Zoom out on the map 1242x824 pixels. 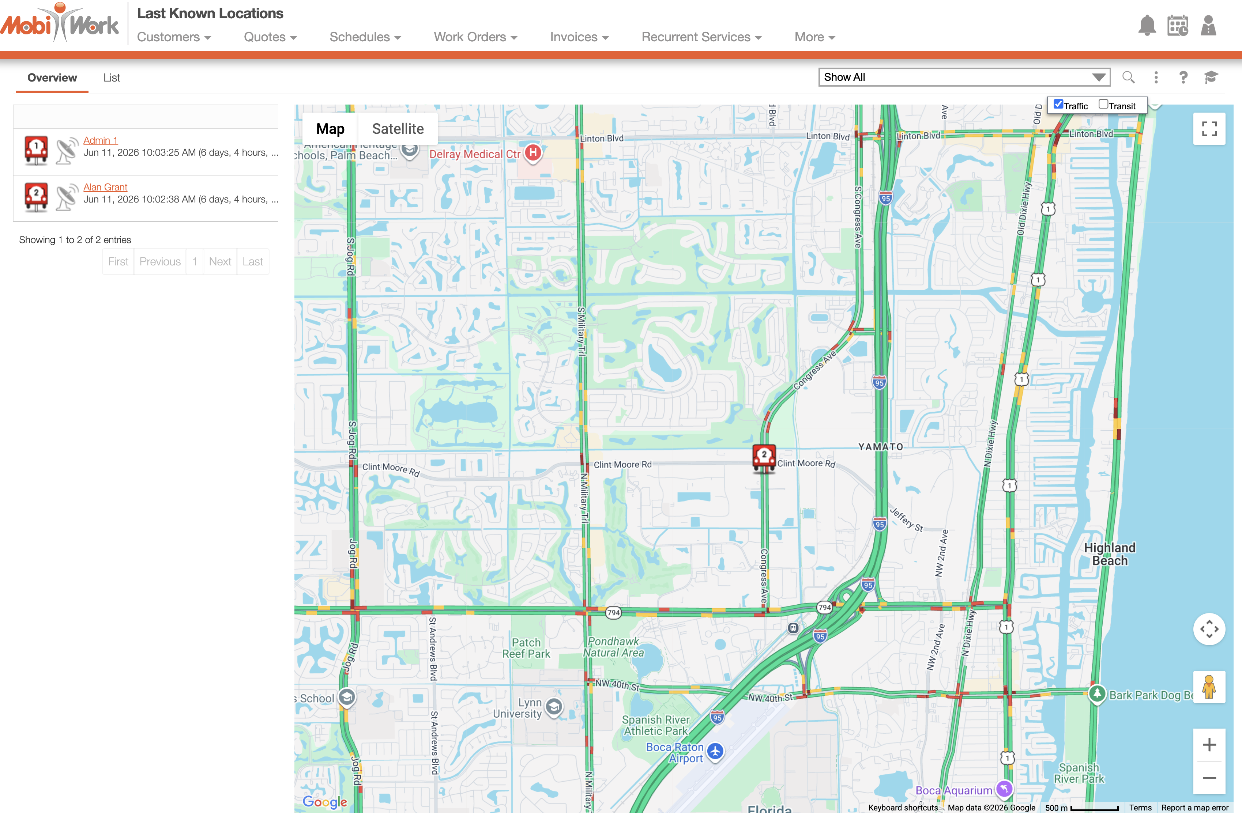click(1209, 777)
